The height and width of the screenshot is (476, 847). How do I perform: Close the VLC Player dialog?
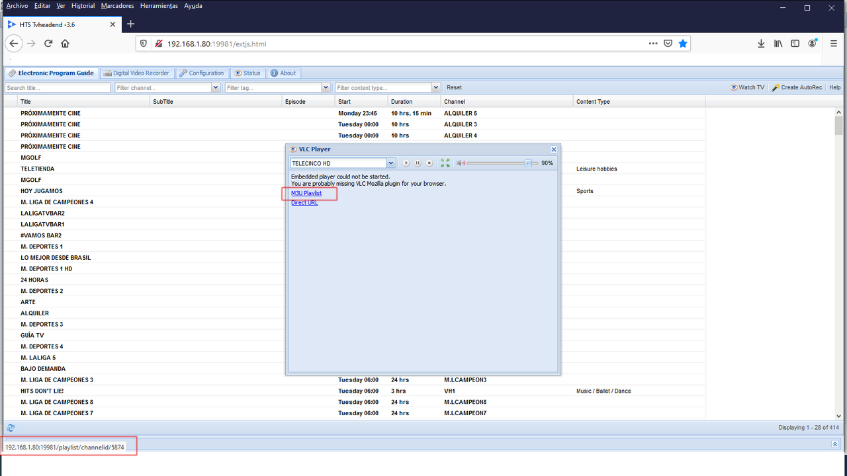554,149
